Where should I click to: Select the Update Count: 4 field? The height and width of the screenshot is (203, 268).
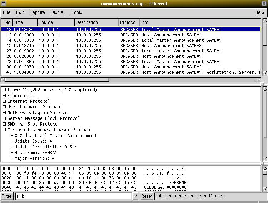click(33, 141)
